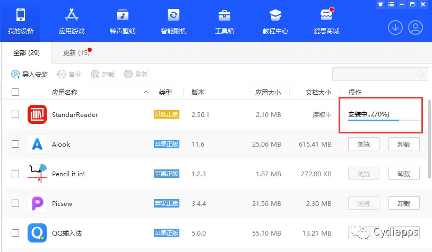Click 导入安装 import install
The height and width of the screenshot is (252, 432).
pyautogui.click(x=30, y=74)
